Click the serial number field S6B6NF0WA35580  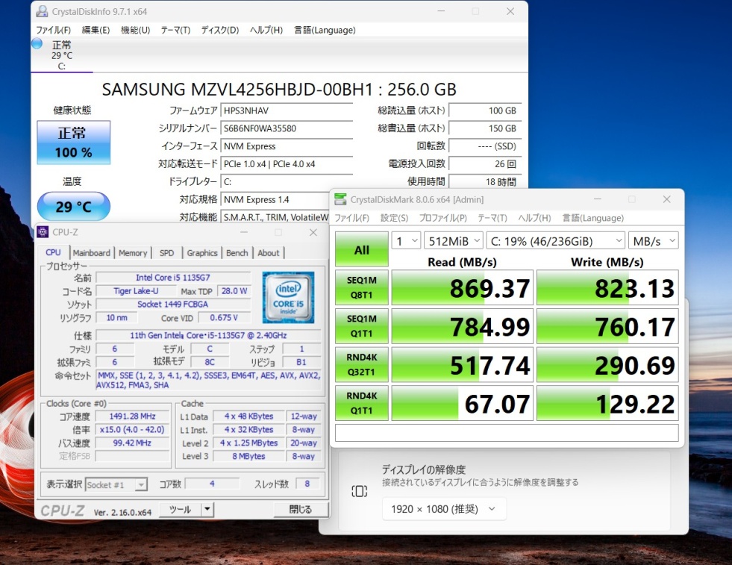[287, 128]
